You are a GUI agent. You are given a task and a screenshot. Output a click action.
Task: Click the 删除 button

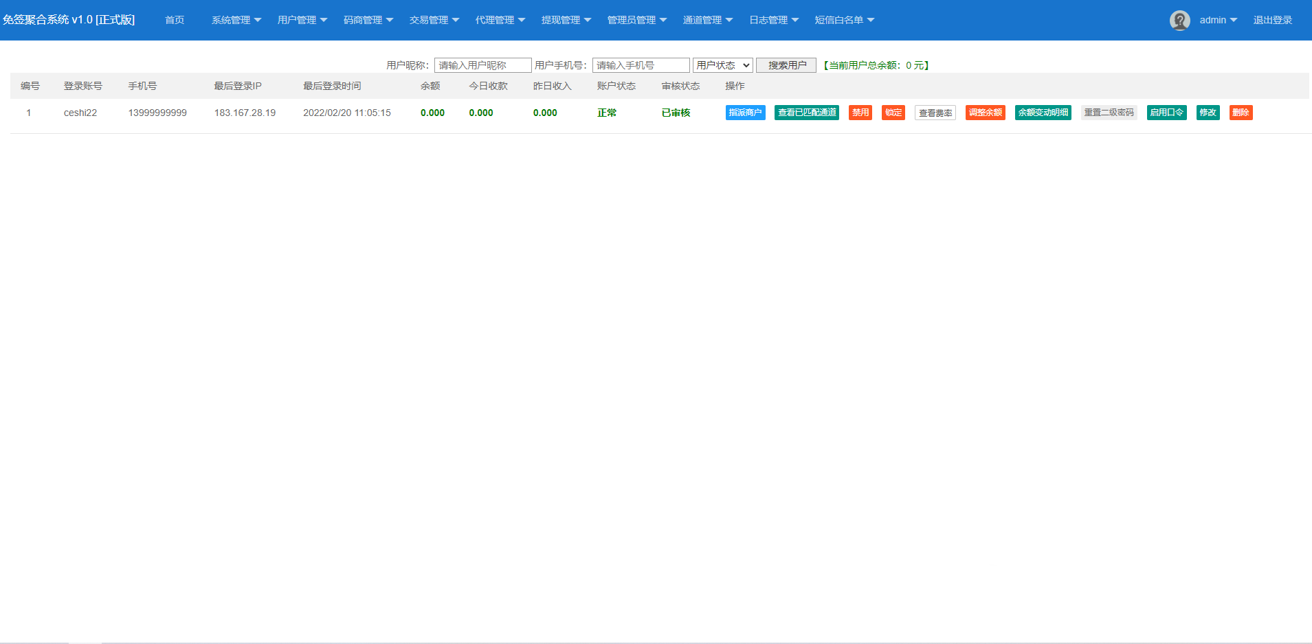coord(1241,113)
